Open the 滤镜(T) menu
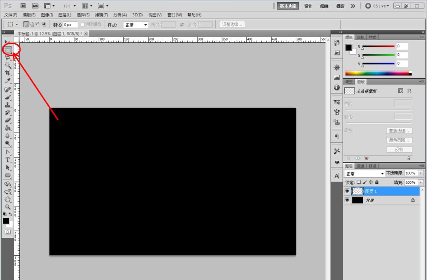Screen dimensions: 427x280 (101, 14)
